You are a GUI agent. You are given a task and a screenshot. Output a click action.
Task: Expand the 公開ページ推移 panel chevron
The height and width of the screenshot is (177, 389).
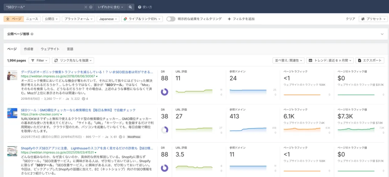pos(382,34)
